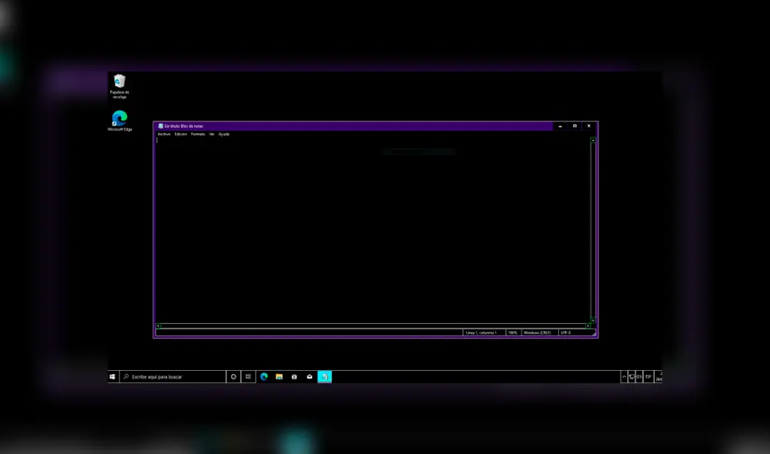
Task: Open the Microsoft Store from the taskbar
Action: [x=293, y=376]
